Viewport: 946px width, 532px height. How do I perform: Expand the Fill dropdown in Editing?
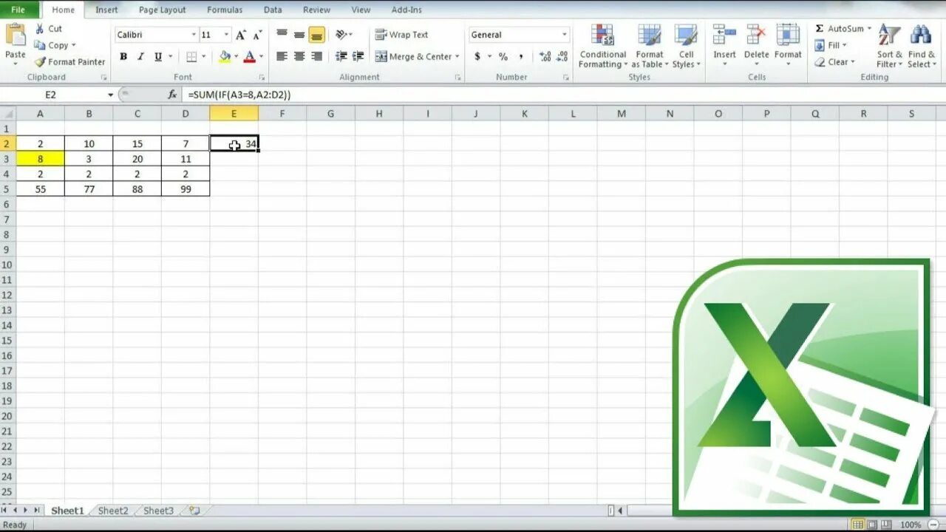pos(845,45)
